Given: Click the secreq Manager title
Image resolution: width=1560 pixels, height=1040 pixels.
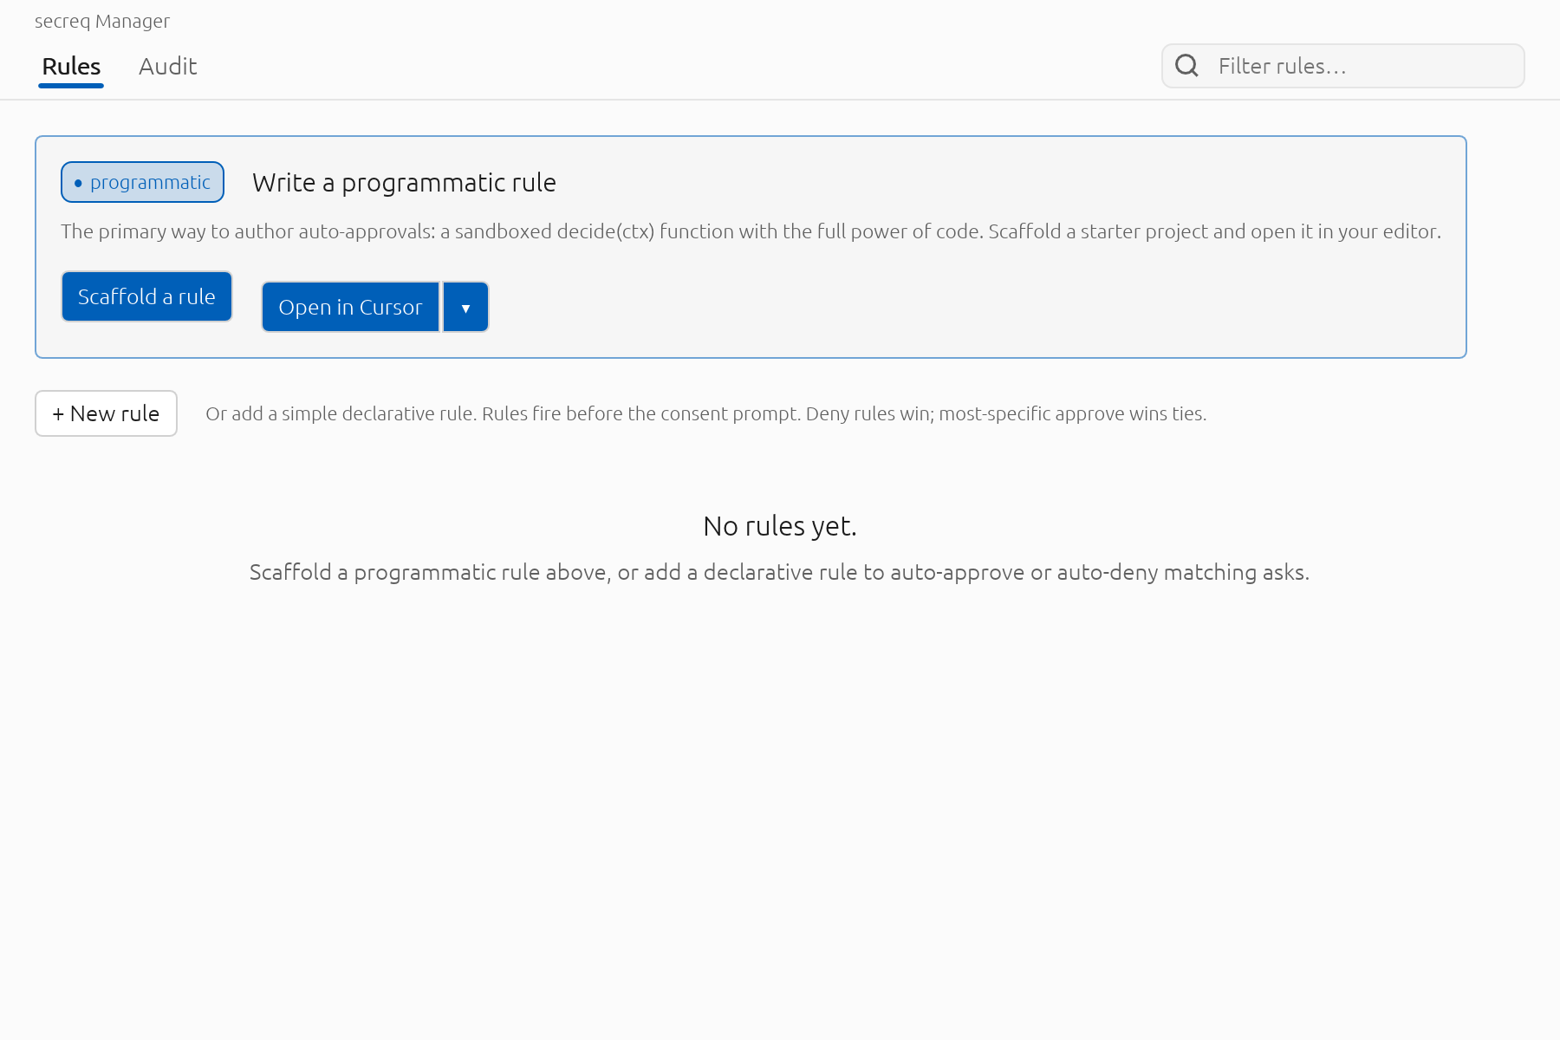Looking at the screenshot, I should [102, 22].
